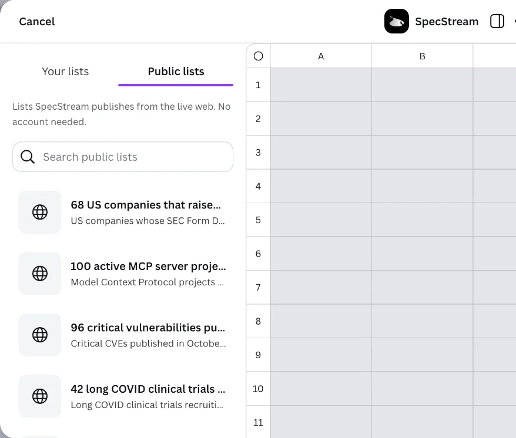Screen dimensions: 516x438
Task: Select column A header
Action: (x=321, y=56)
